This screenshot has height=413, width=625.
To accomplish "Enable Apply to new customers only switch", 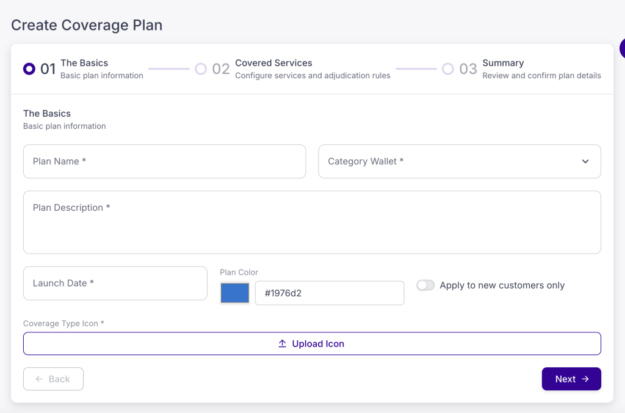I will coord(425,285).
